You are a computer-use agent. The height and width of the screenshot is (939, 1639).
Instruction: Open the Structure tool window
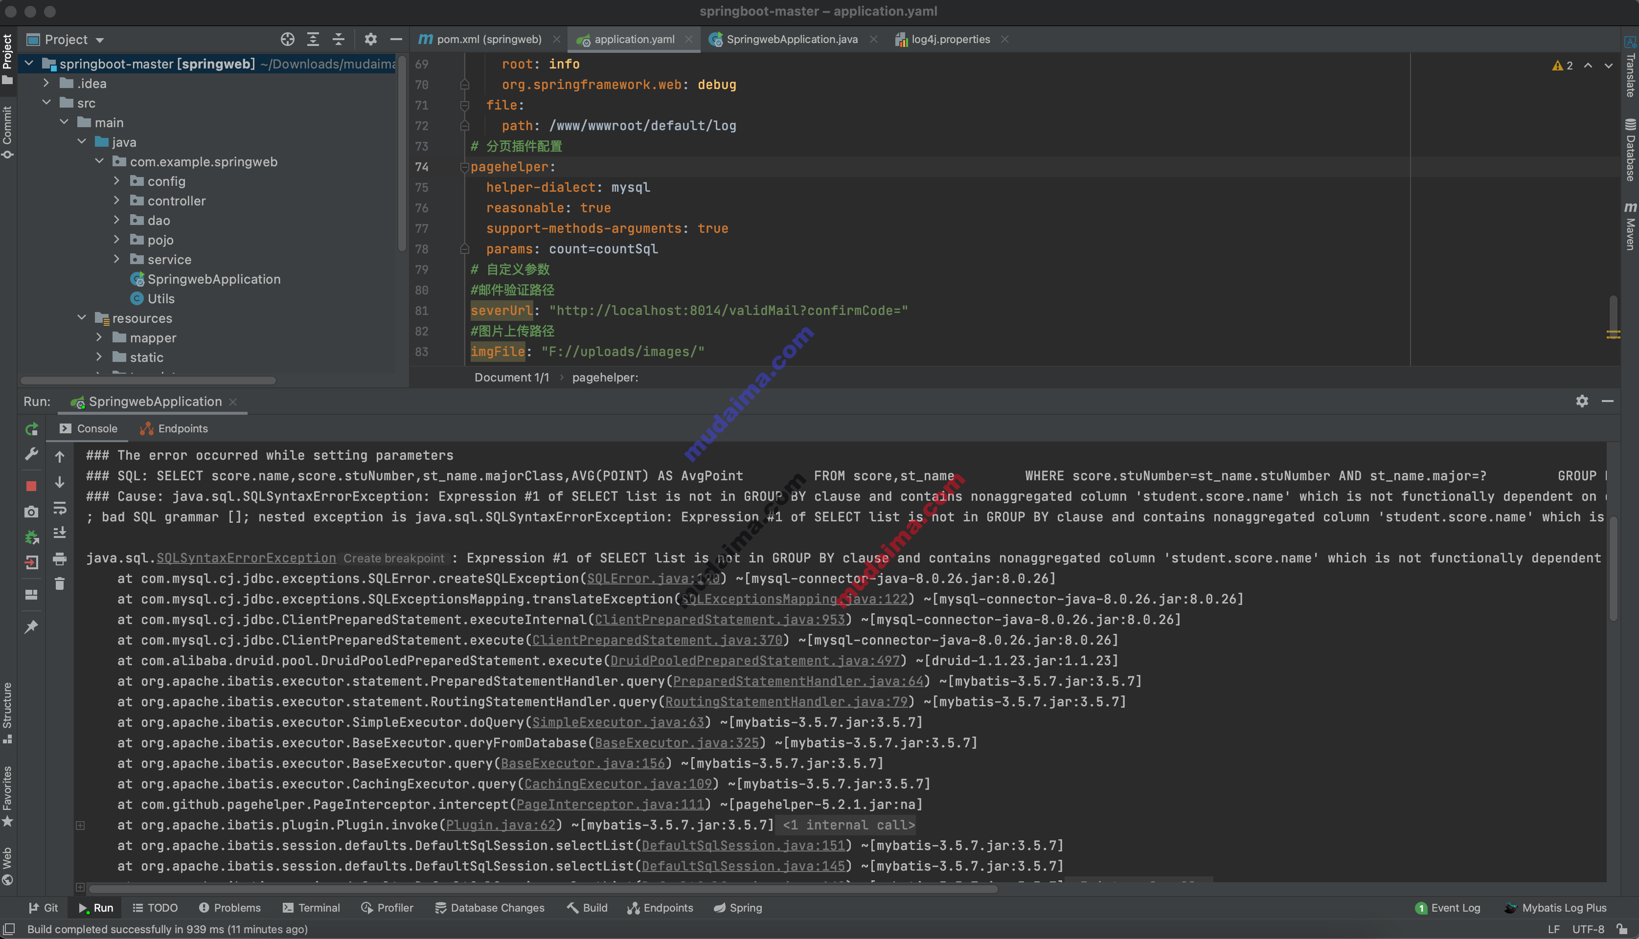tap(8, 713)
